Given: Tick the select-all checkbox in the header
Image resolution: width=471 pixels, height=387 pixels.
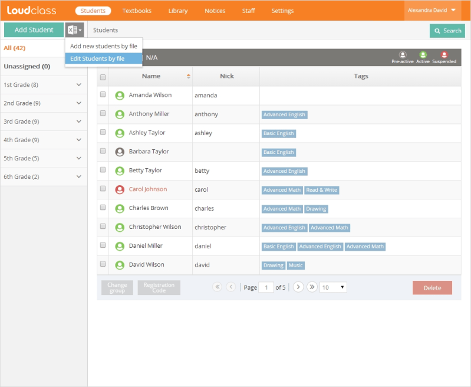Looking at the screenshot, I should 103,77.
